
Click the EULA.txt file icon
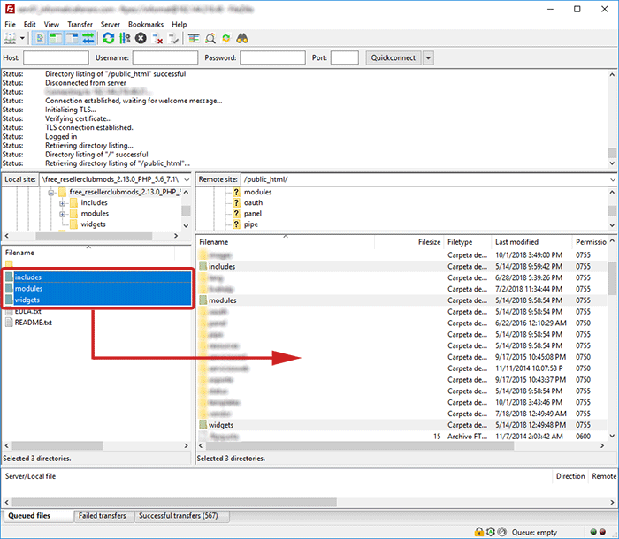pyautogui.click(x=9, y=311)
